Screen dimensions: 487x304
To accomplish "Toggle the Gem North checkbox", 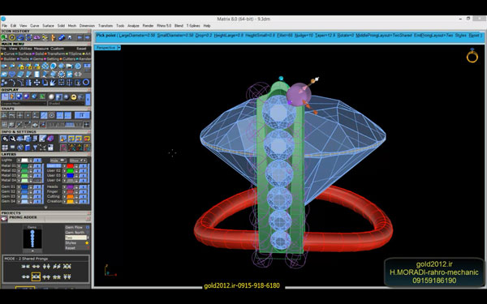I will coord(88,233).
